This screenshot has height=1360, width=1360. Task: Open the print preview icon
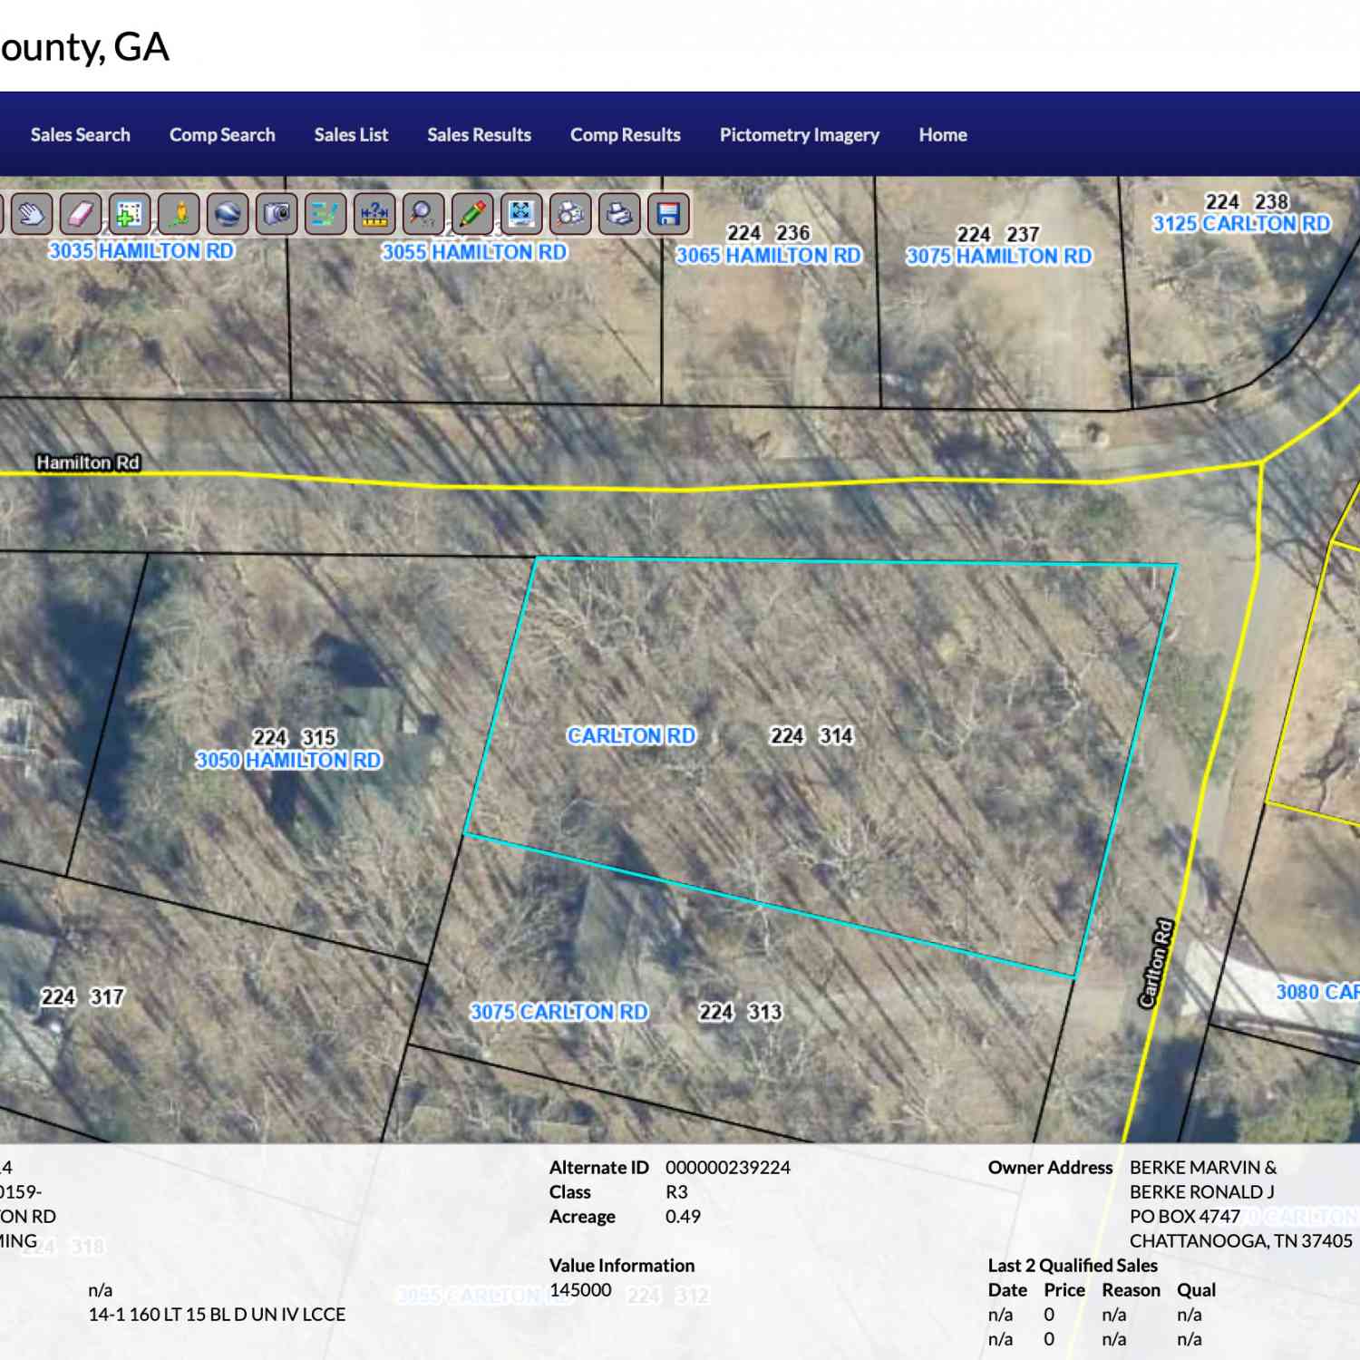point(570,214)
